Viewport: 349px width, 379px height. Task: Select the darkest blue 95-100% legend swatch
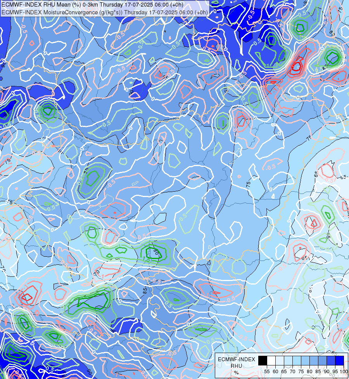340,360
